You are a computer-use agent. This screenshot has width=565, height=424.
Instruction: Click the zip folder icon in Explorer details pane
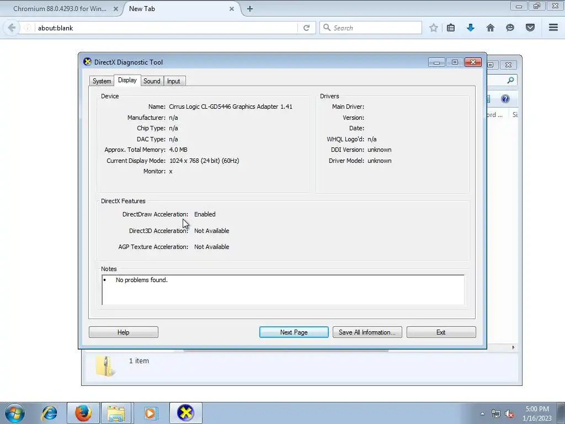click(105, 366)
